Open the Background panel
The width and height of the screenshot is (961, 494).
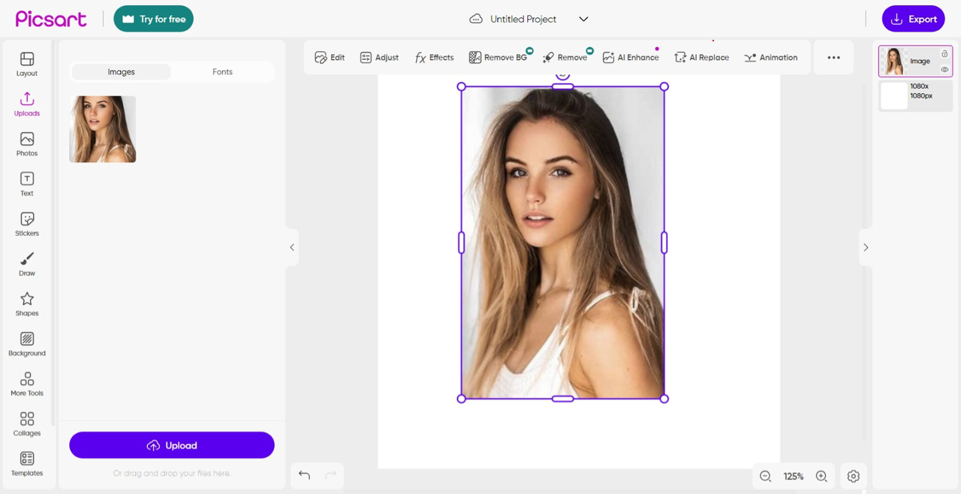coord(27,344)
